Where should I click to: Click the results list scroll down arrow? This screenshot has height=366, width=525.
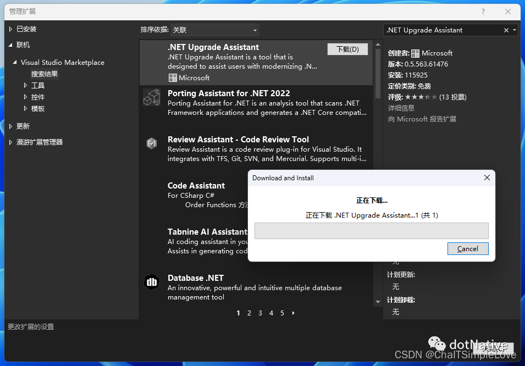[378, 302]
